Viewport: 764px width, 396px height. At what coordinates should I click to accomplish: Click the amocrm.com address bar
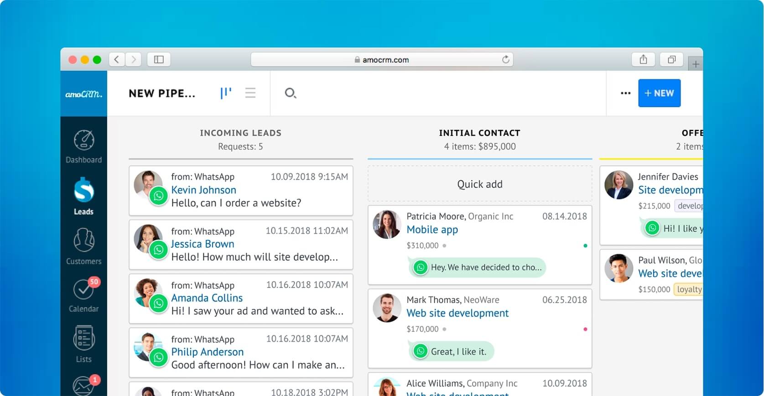tap(382, 60)
